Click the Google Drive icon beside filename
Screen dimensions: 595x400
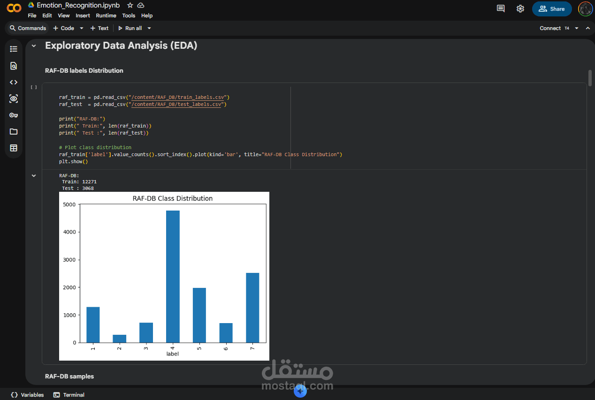coord(31,5)
